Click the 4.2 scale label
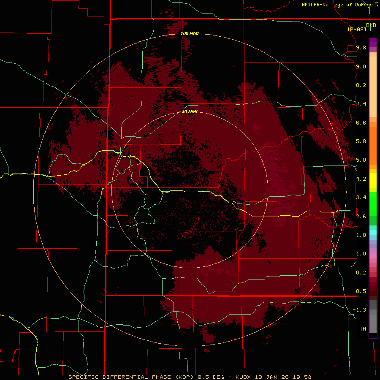380x380 pixels. (361, 179)
